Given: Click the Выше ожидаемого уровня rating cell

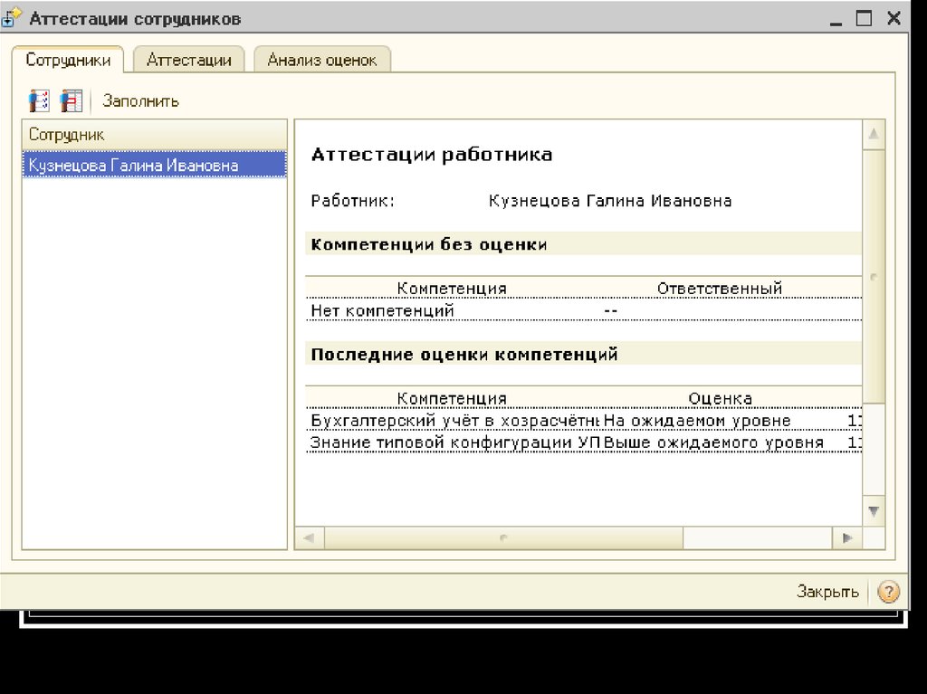Looking at the screenshot, I should [714, 442].
